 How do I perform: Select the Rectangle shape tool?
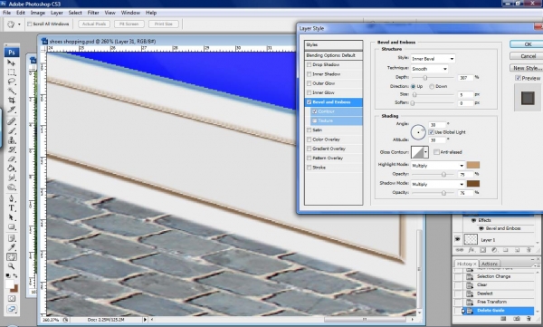pos(12,226)
